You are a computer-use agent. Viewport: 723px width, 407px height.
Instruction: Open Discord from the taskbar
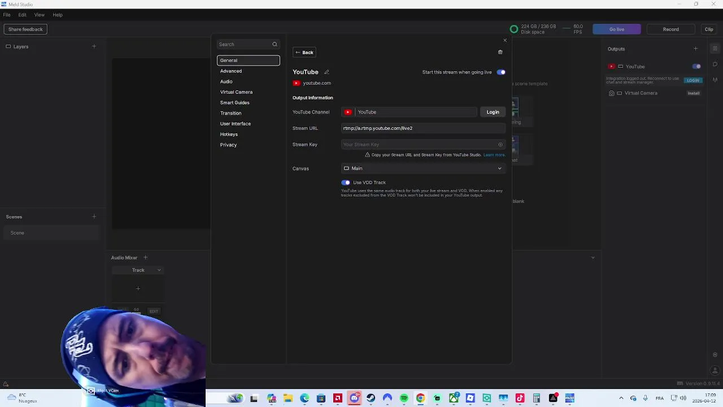coord(354,399)
